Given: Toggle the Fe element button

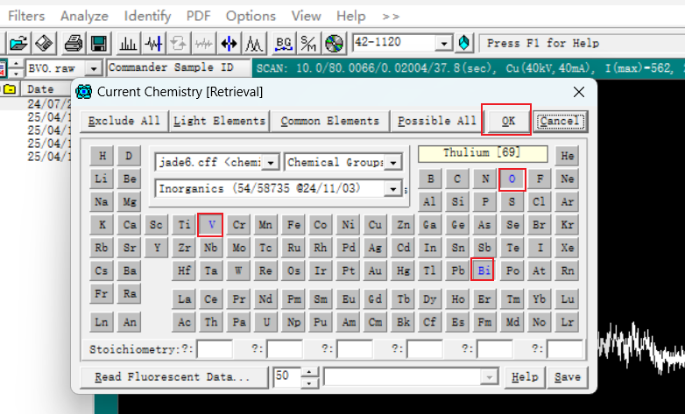Looking at the screenshot, I should tap(293, 225).
